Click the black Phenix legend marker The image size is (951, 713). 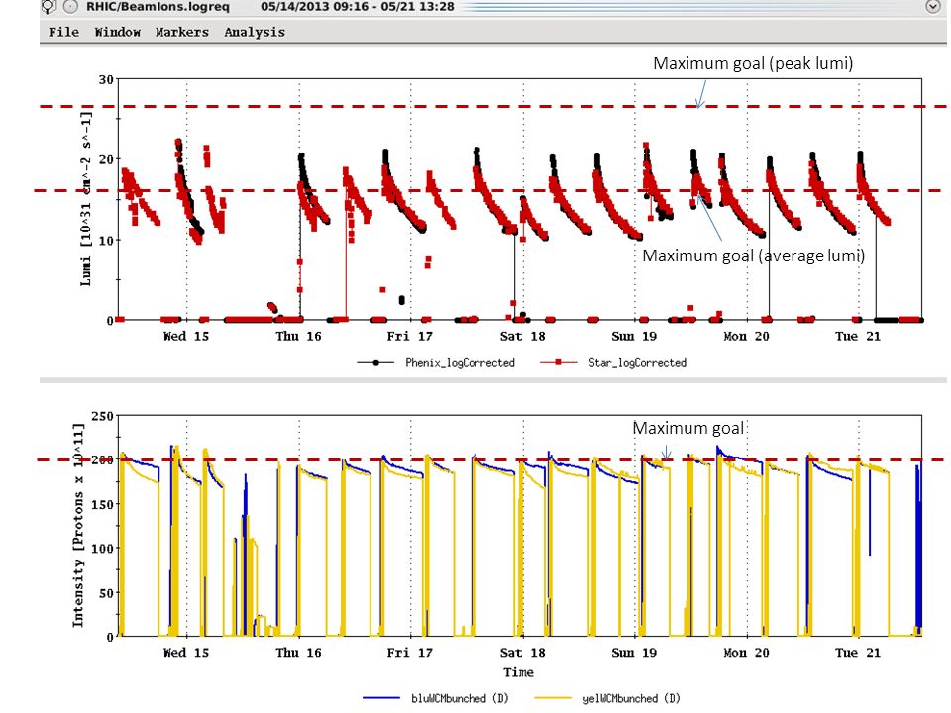coord(376,363)
